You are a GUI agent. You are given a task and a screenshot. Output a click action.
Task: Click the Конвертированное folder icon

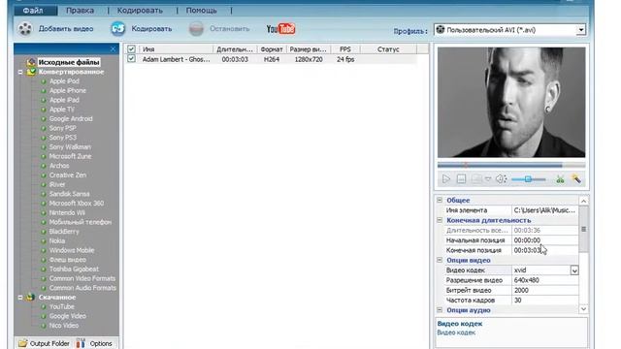click(x=31, y=72)
